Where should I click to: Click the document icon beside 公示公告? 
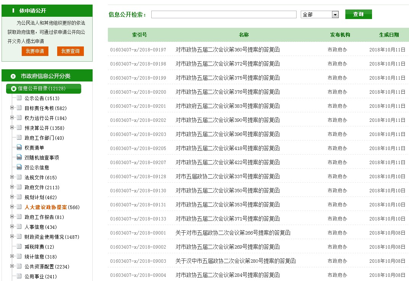tap(19, 98)
